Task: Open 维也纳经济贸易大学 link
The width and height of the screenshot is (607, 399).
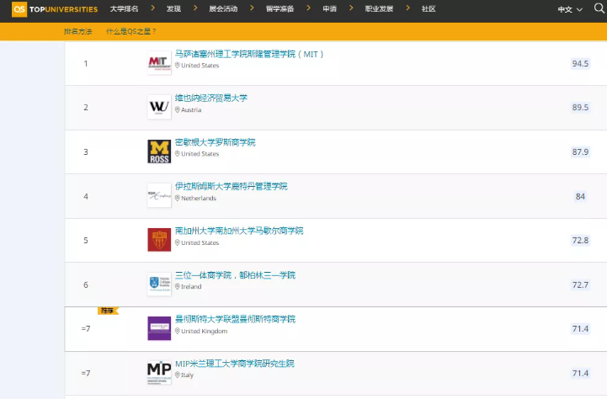Action: pos(211,98)
